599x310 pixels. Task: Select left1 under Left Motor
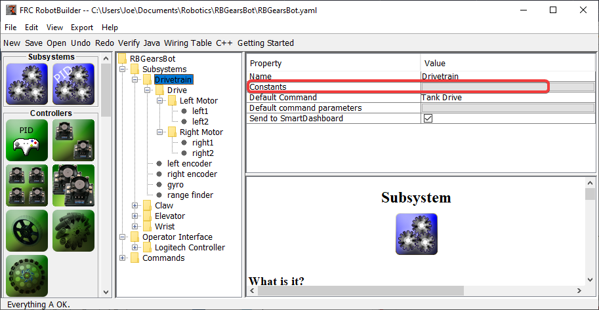click(200, 111)
